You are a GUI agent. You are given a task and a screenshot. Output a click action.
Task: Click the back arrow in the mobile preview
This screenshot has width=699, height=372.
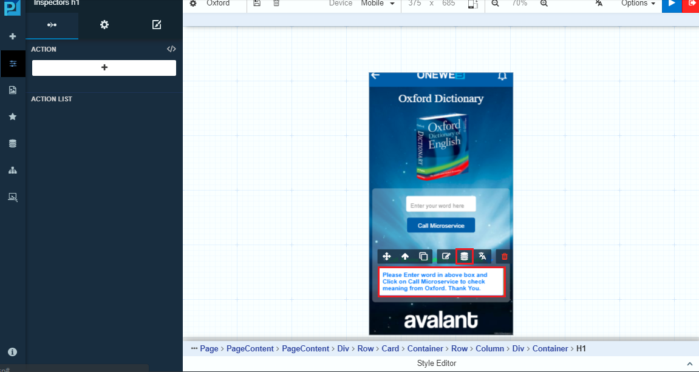(x=375, y=75)
